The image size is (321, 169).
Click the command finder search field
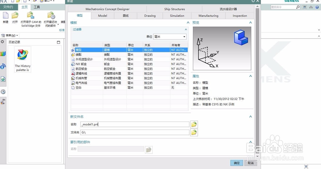(283, 7)
